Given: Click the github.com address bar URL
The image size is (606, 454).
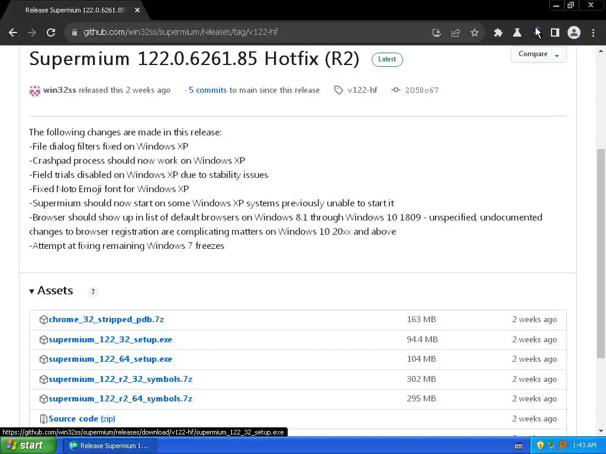Looking at the screenshot, I should pos(180,33).
